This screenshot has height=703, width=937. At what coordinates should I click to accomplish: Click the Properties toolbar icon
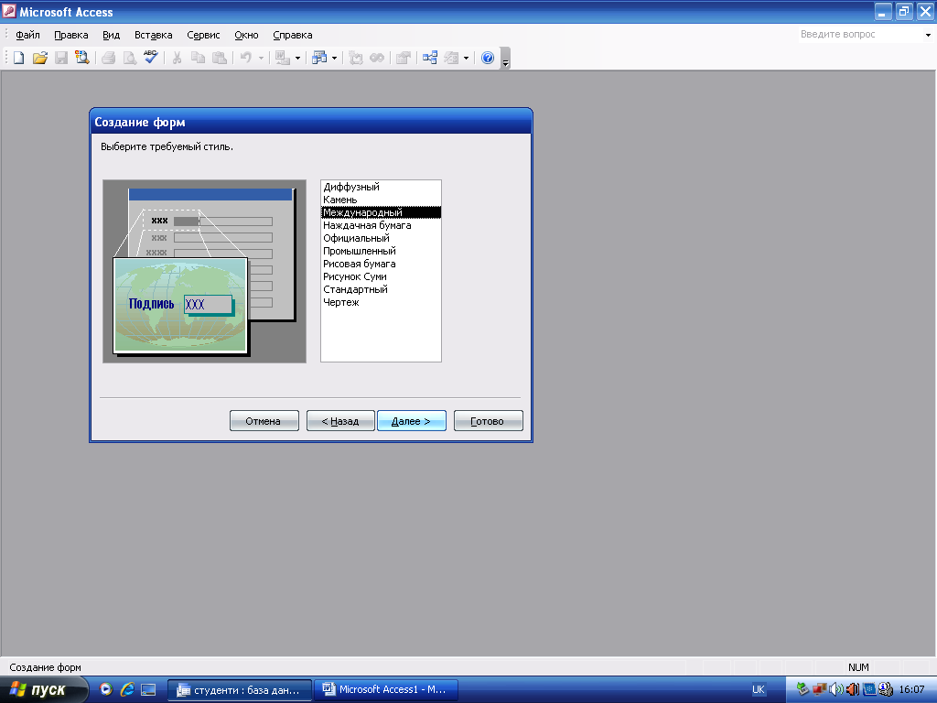tap(404, 58)
